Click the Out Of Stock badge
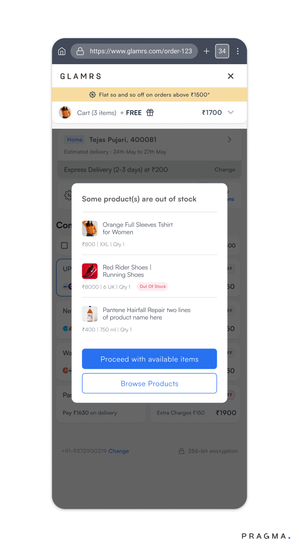The height and width of the screenshot is (547, 299). [x=153, y=287]
